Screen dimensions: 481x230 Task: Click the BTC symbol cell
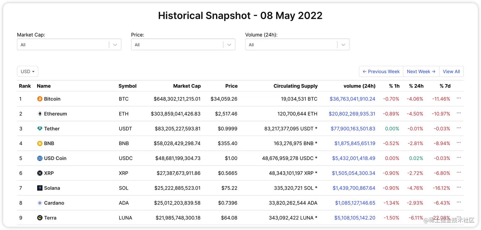(124, 99)
